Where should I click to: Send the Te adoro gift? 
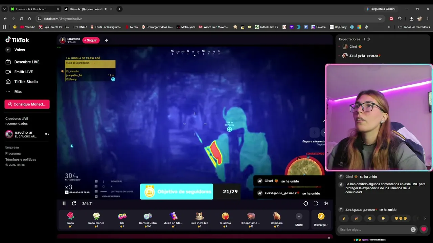(225, 219)
